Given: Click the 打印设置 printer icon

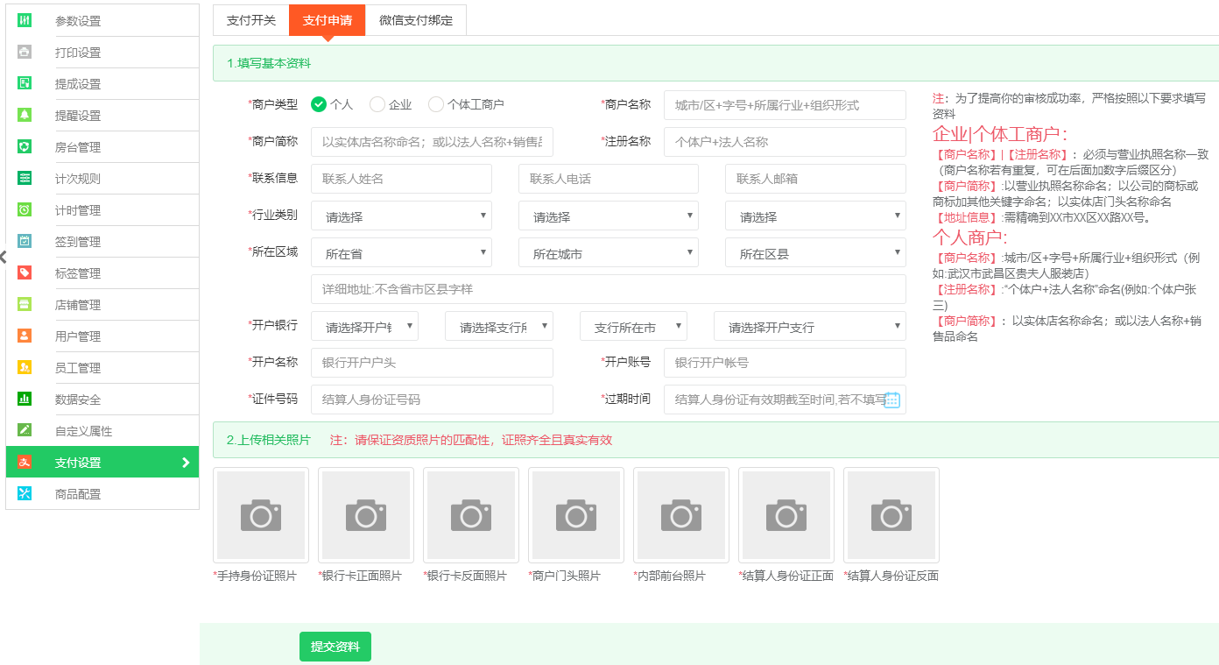Looking at the screenshot, I should tap(25, 52).
